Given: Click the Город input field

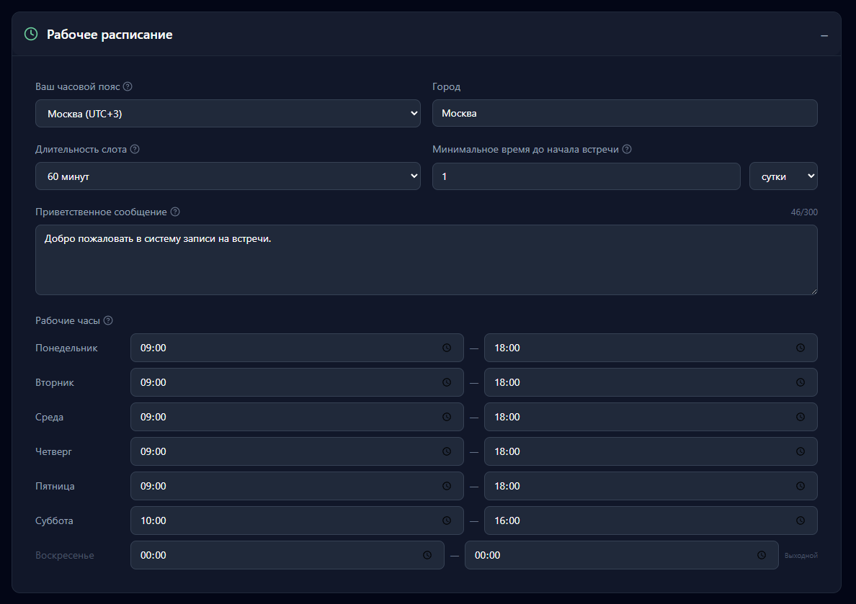Looking at the screenshot, I should [x=625, y=114].
